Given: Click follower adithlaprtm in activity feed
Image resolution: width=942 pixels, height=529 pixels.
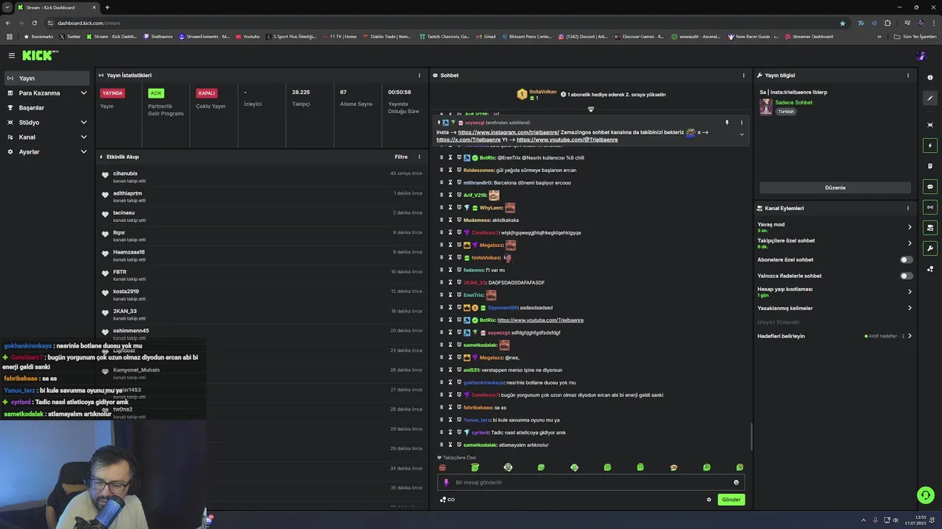Looking at the screenshot, I should [127, 193].
